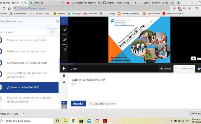Open lesson Inclusión en personas con condición de discapacidad
Screen dimensions: 201x124
[x=30, y=99]
